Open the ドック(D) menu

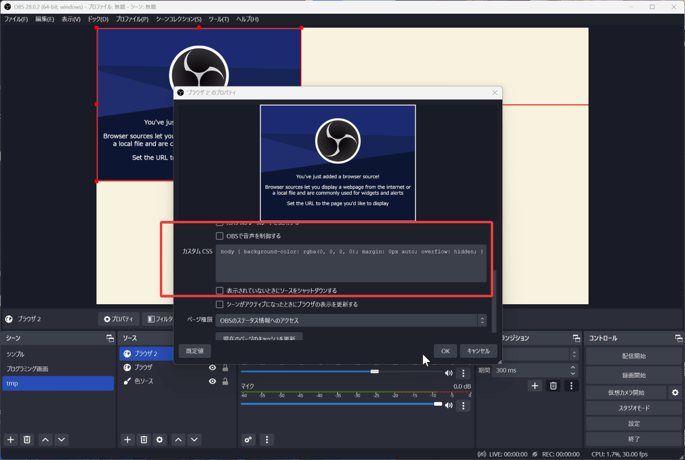[x=98, y=19]
